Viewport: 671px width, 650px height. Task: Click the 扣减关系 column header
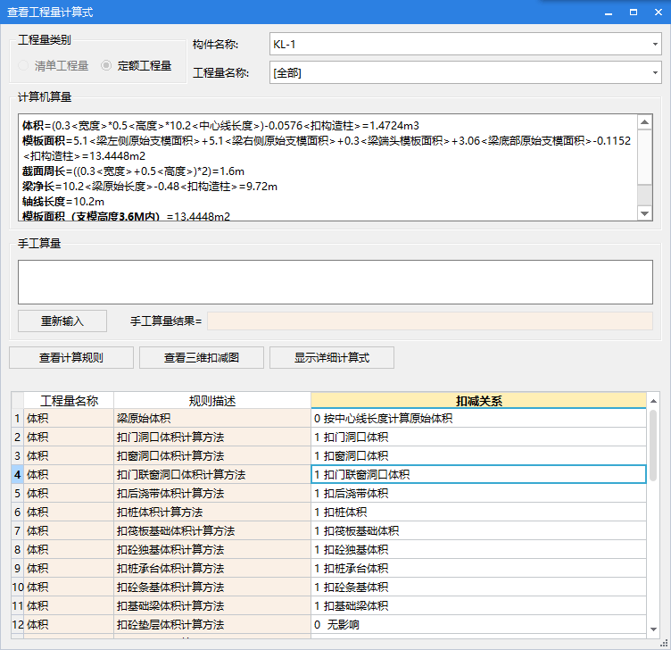tap(478, 401)
